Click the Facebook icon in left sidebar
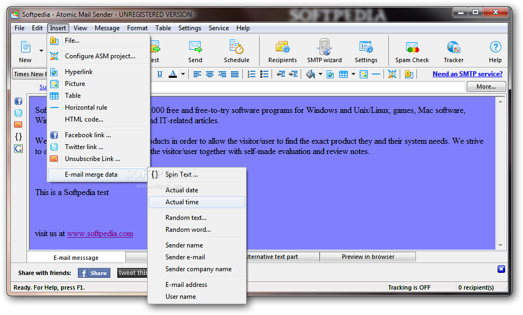Screen dimensions: 523x315 [x=18, y=101]
